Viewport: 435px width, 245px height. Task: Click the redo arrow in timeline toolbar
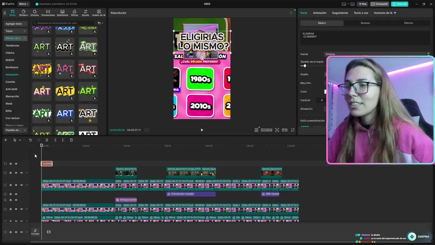tap(38, 140)
